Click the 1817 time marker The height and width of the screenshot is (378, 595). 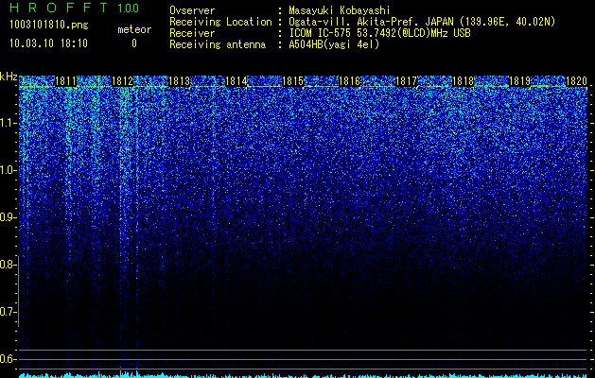[x=407, y=81]
